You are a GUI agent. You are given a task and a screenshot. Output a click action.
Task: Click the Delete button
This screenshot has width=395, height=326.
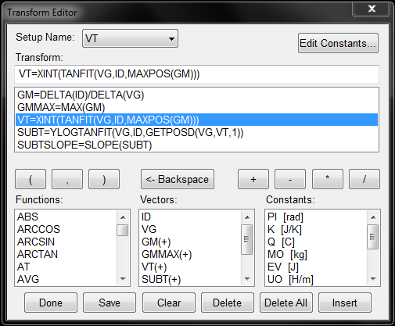point(228,303)
